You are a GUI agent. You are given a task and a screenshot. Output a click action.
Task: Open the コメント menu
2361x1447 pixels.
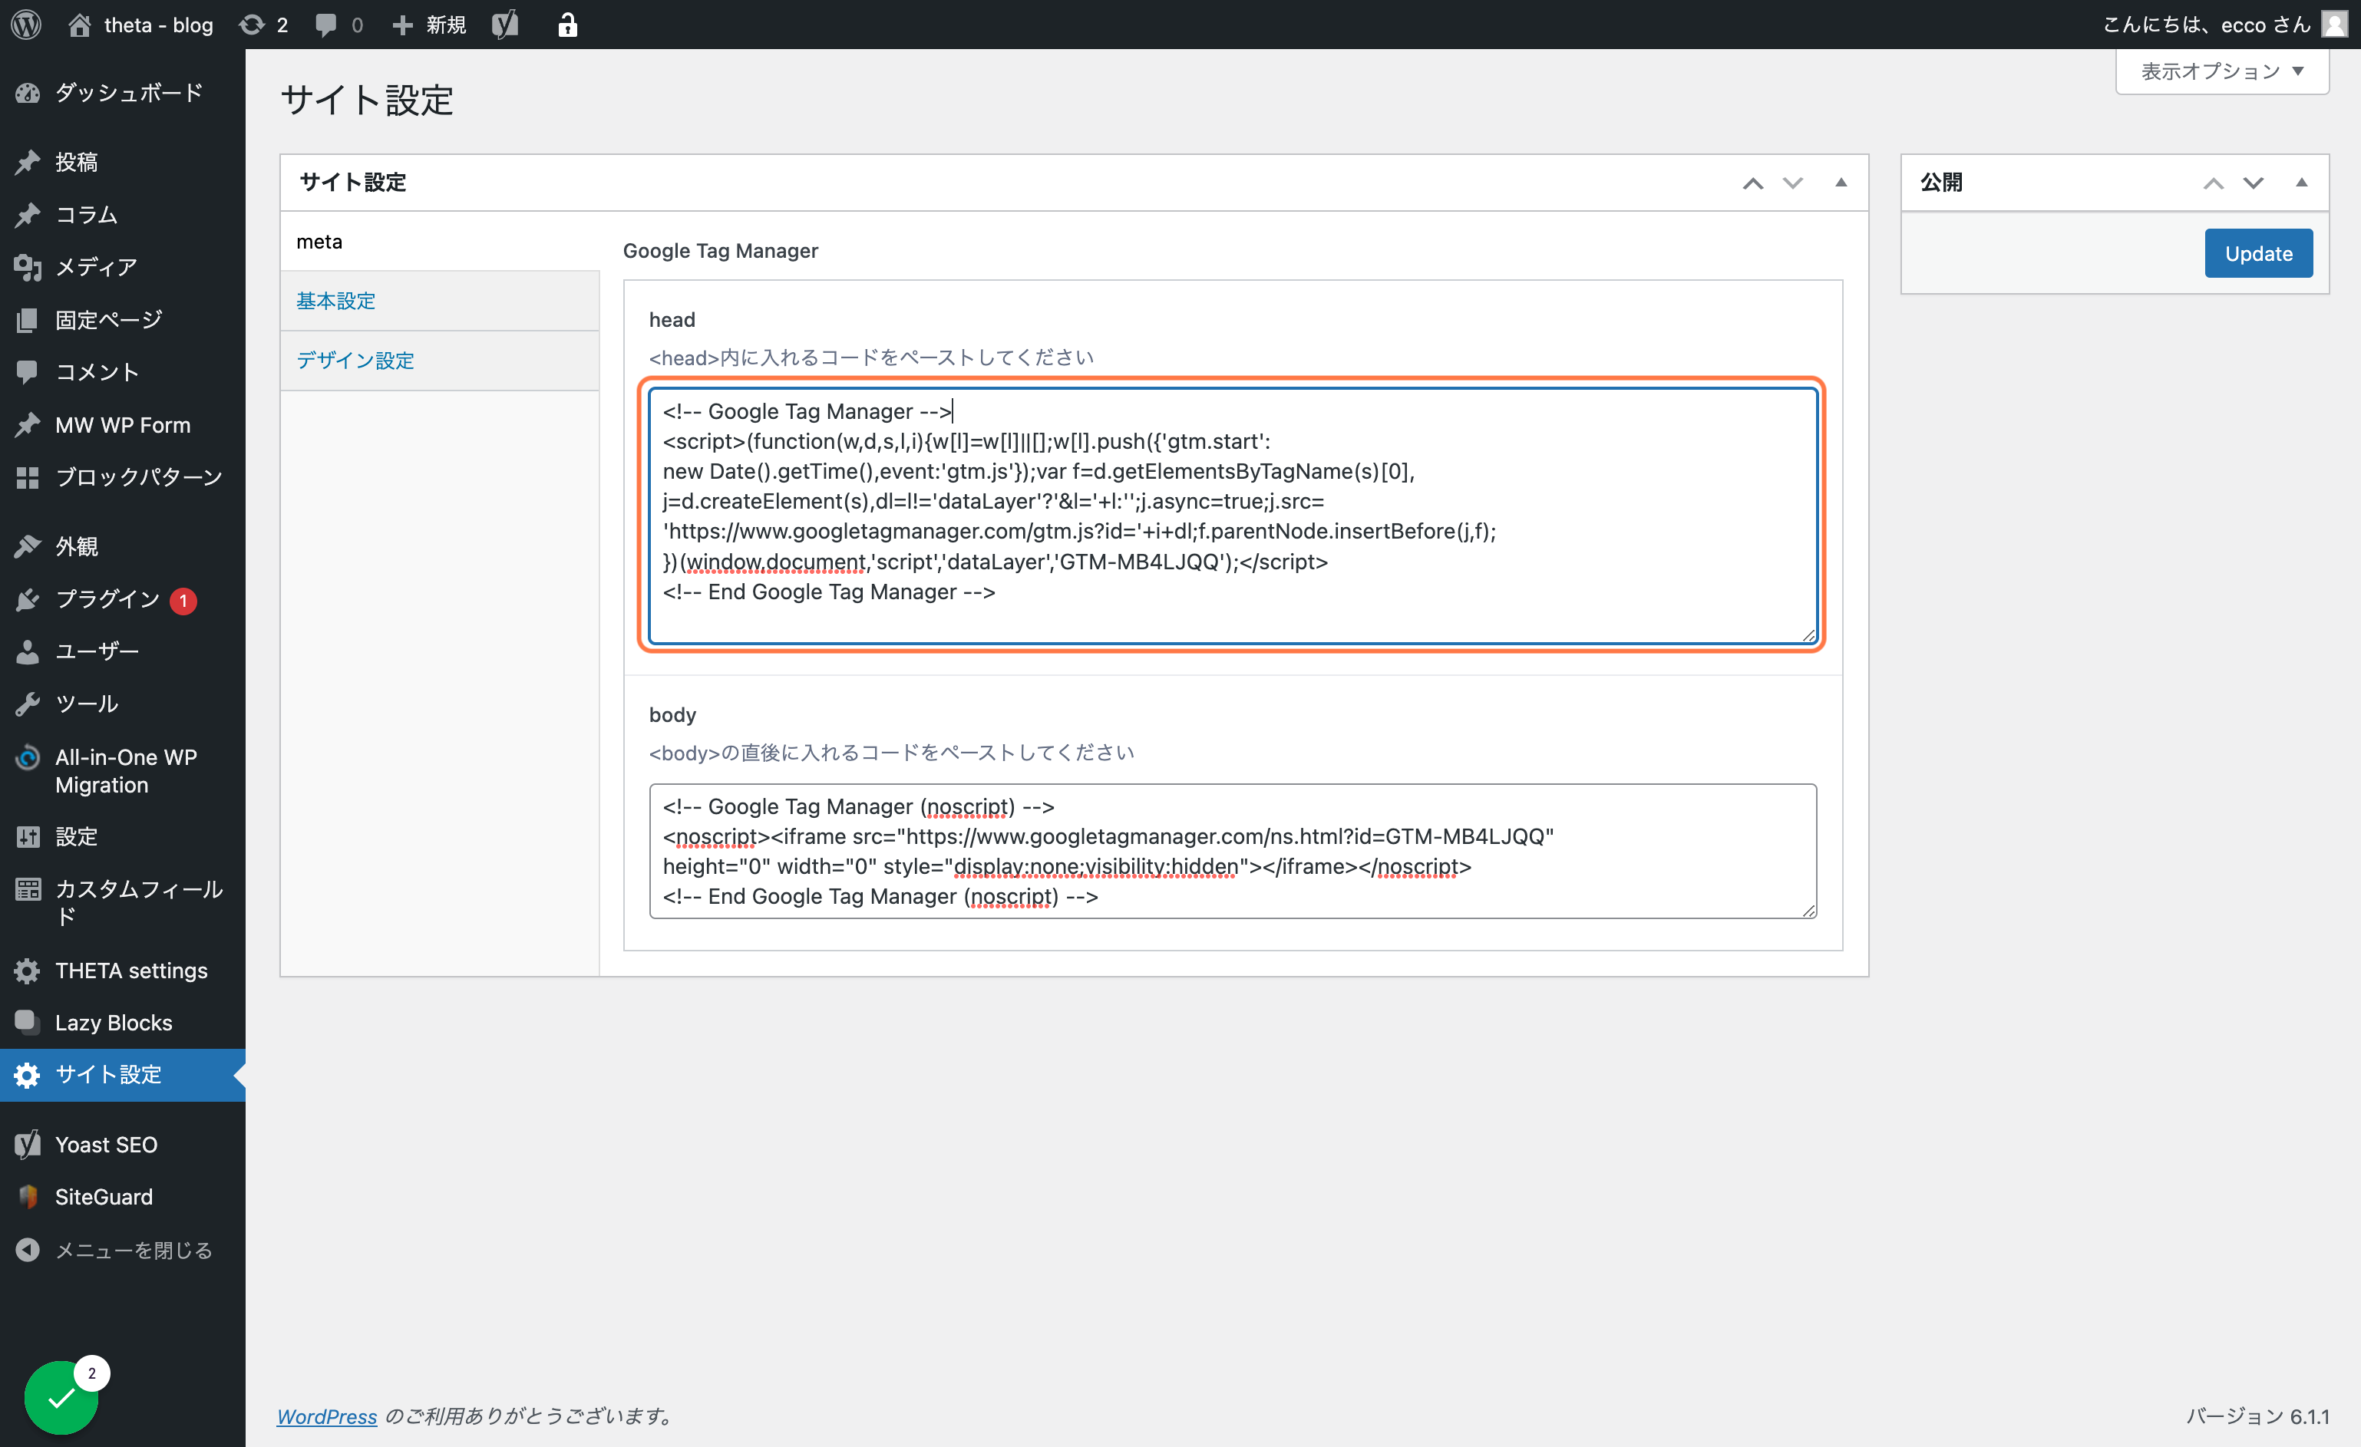point(123,373)
